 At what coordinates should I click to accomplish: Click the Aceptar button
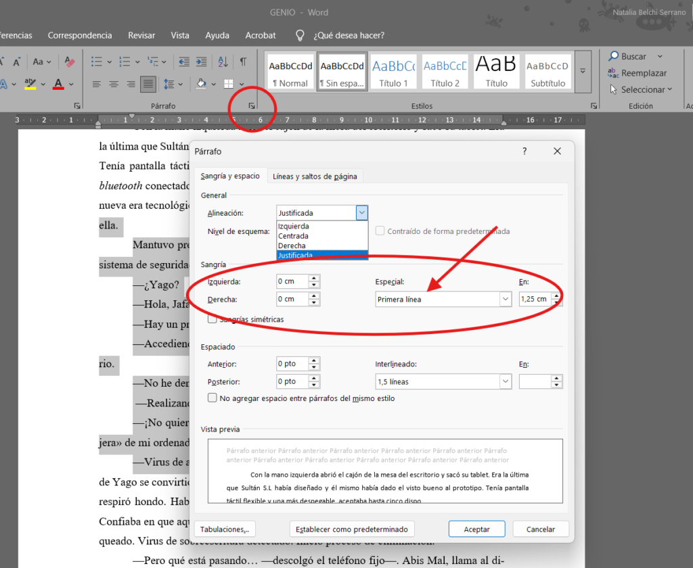tap(476, 529)
